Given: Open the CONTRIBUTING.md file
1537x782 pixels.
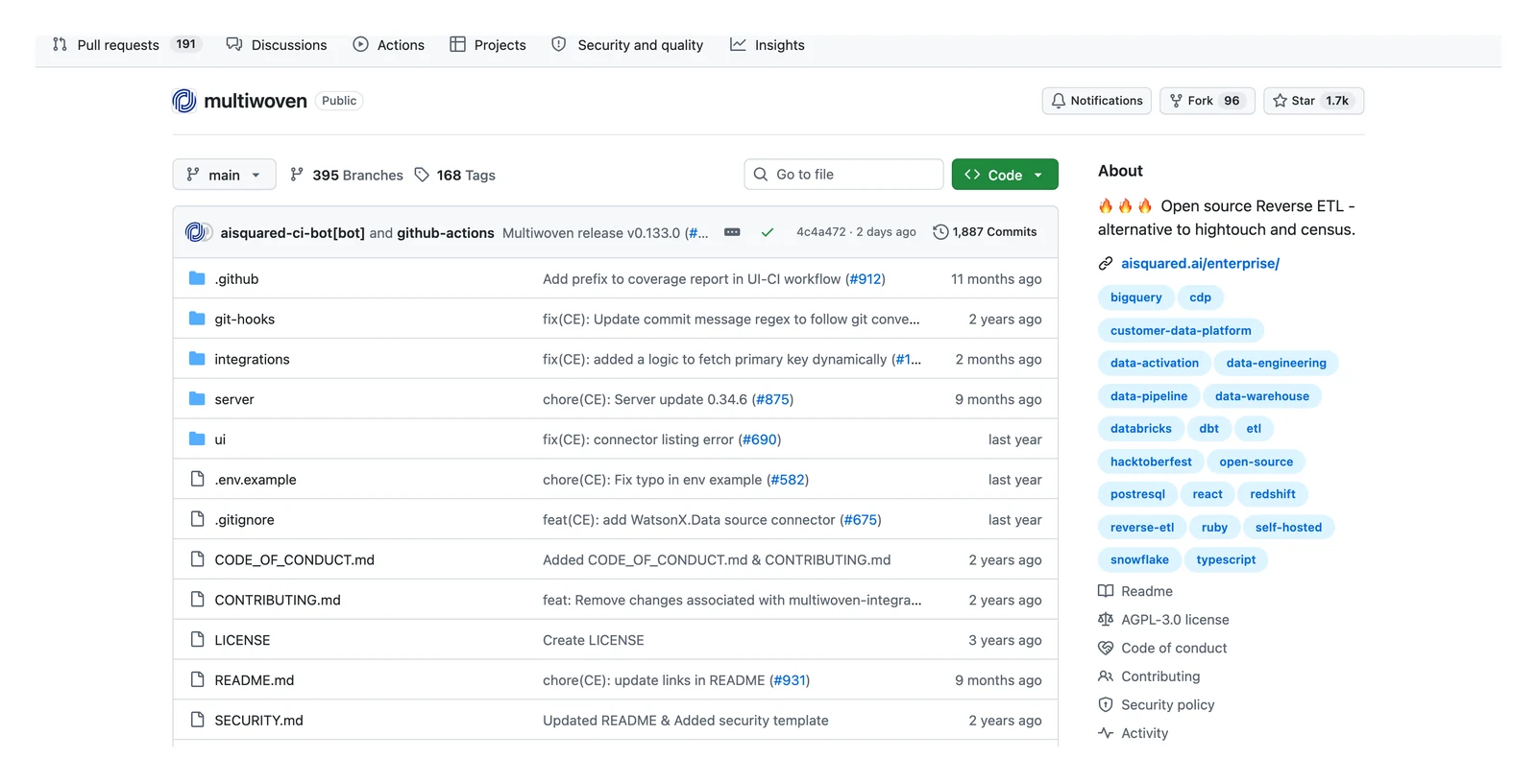Looking at the screenshot, I should coord(278,600).
